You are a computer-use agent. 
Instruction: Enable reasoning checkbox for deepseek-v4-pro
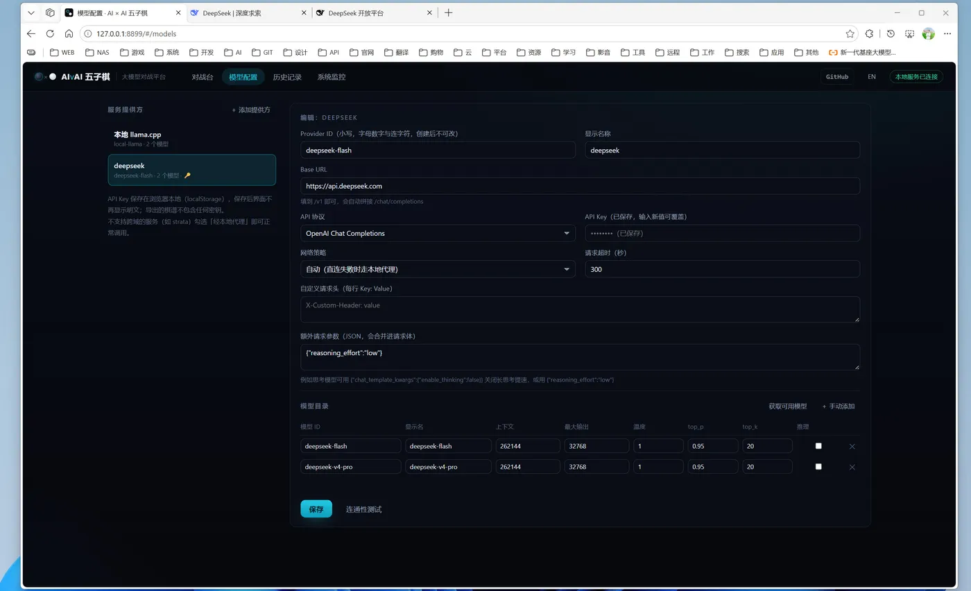point(818,467)
